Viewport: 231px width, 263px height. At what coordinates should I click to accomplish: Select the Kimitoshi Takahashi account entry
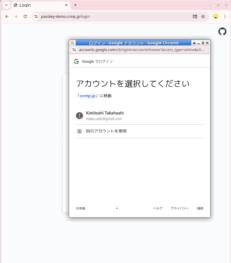[x=105, y=116]
